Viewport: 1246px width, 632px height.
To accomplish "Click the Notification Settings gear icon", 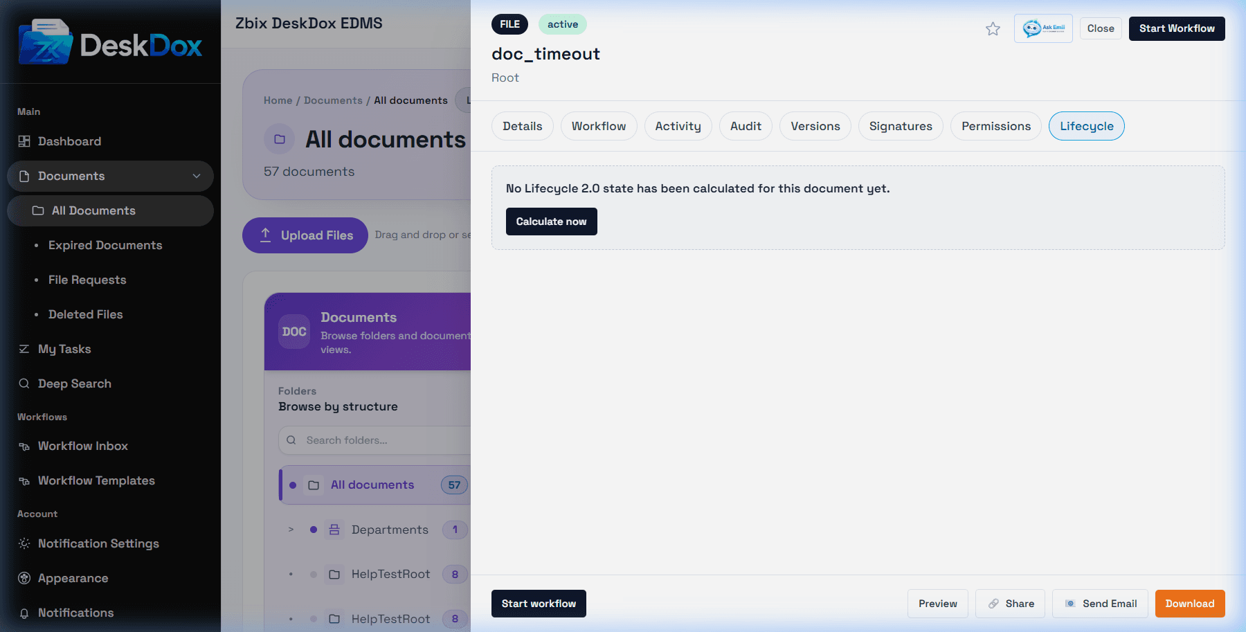I will tap(24, 543).
